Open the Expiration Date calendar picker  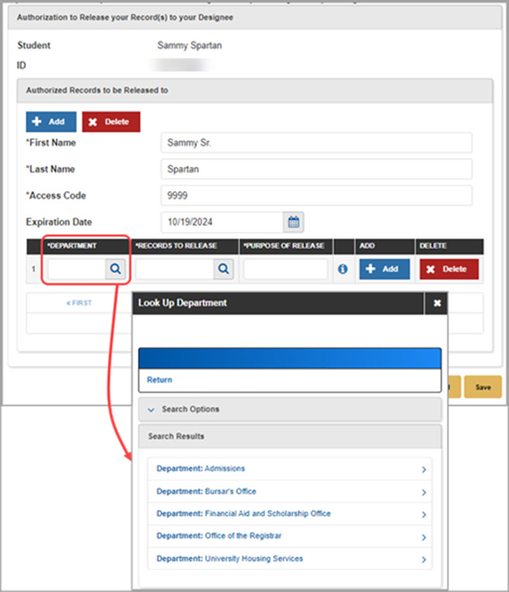point(293,222)
